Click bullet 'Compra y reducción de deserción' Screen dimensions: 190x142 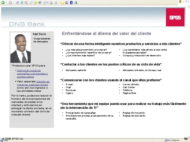(142, 55)
